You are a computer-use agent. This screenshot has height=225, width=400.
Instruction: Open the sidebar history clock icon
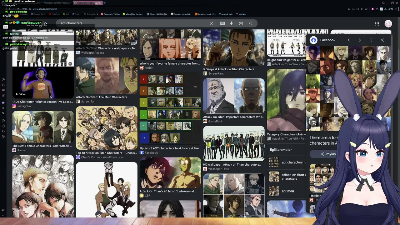pyautogui.click(x=3, y=126)
